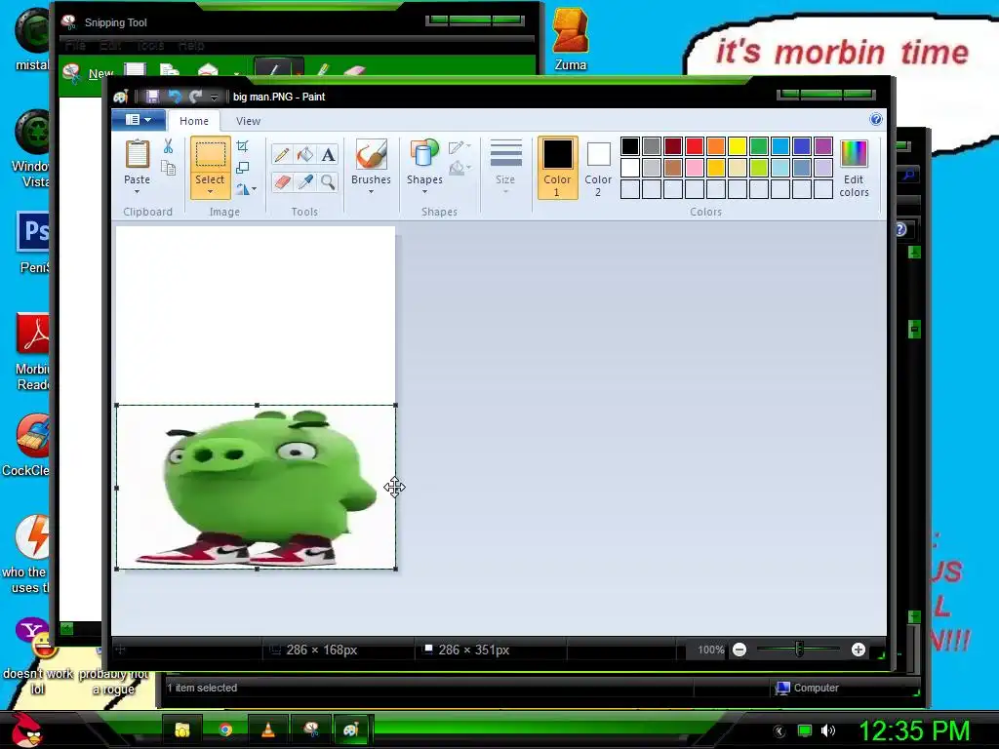The height and width of the screenshot is (749, 999).
Task: Click the green pig image in the canvas
Action: (x=257, y=488)
